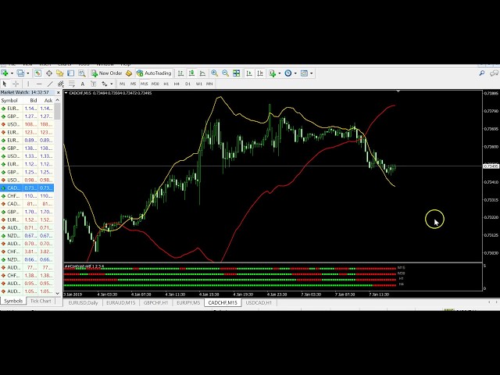The width and height of the screenshot is (500, 375).
Task: Switch chart to H4 timeframe
Action: click(177, 84)
